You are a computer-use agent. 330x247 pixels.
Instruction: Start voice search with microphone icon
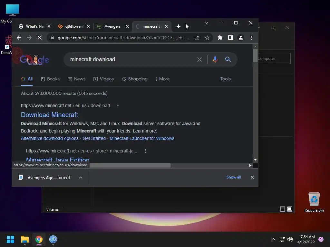point(215,59)
